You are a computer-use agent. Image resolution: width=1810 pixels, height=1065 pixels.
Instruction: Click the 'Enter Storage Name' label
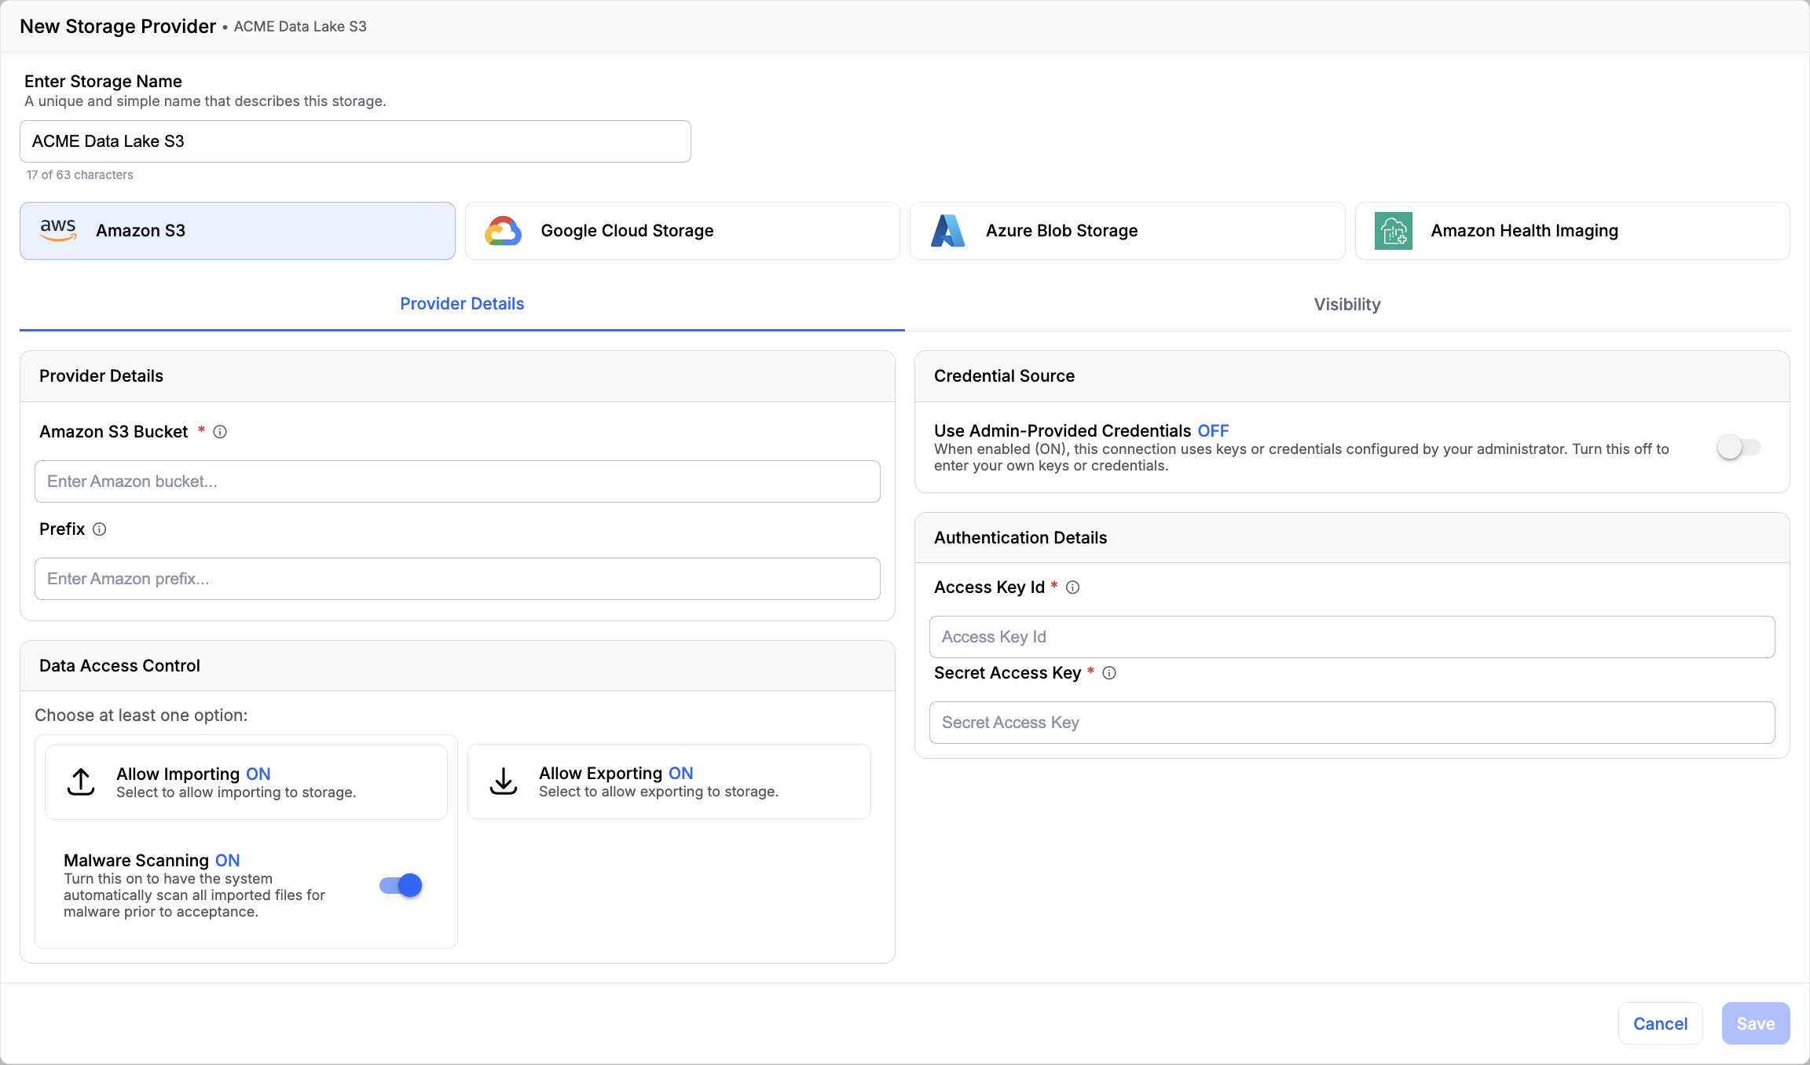pos(103,82)
